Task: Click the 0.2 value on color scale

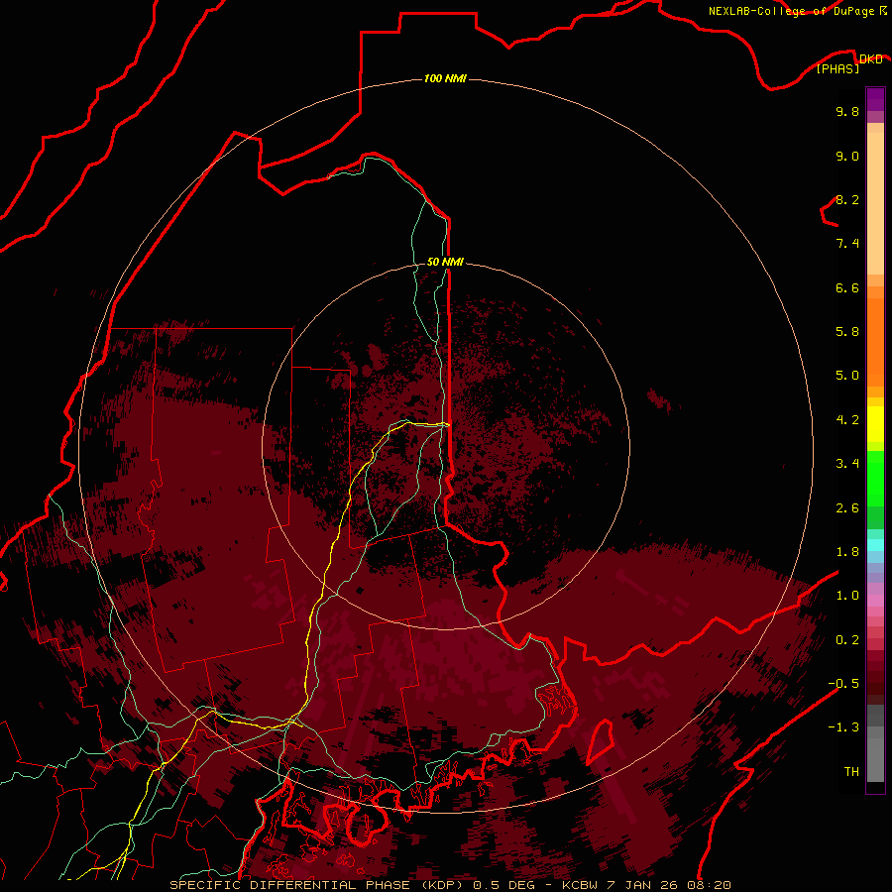Action: [x=847, y=639]
